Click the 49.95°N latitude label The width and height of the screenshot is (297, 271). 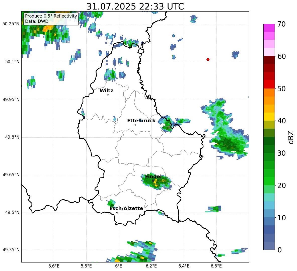tap(11, 99)
